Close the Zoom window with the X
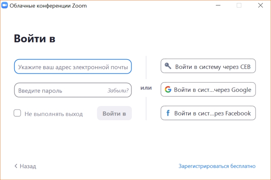271x180 pixels. coord(260,5)
